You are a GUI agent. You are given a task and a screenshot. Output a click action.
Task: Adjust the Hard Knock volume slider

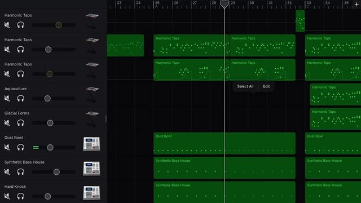coord(47,196)
